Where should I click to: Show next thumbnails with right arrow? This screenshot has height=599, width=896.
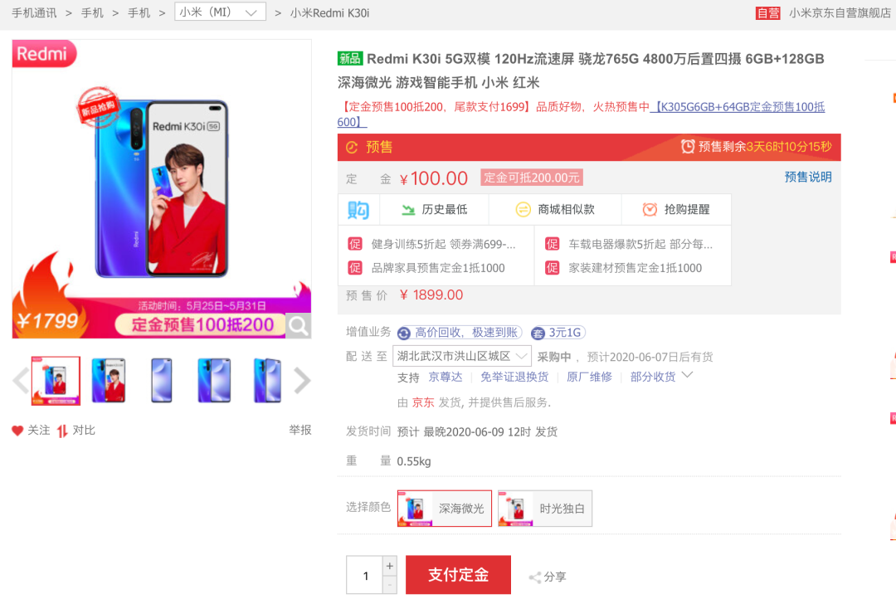click(302, 381)
